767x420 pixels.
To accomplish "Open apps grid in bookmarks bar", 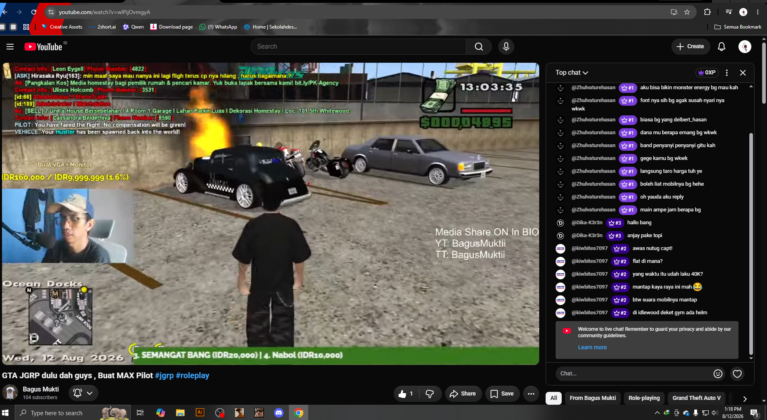I will click(x=26, y=27).
